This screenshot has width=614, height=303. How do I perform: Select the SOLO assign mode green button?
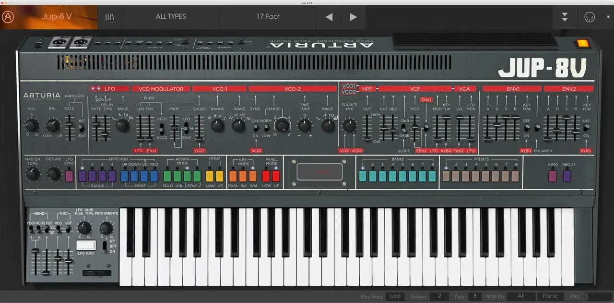(x=167, y=176)
